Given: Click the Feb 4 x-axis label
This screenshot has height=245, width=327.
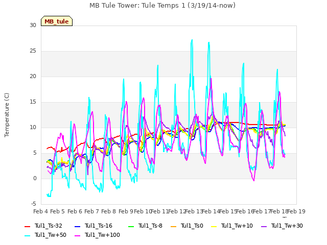Looking at the screenshot, I should point(41,211).
